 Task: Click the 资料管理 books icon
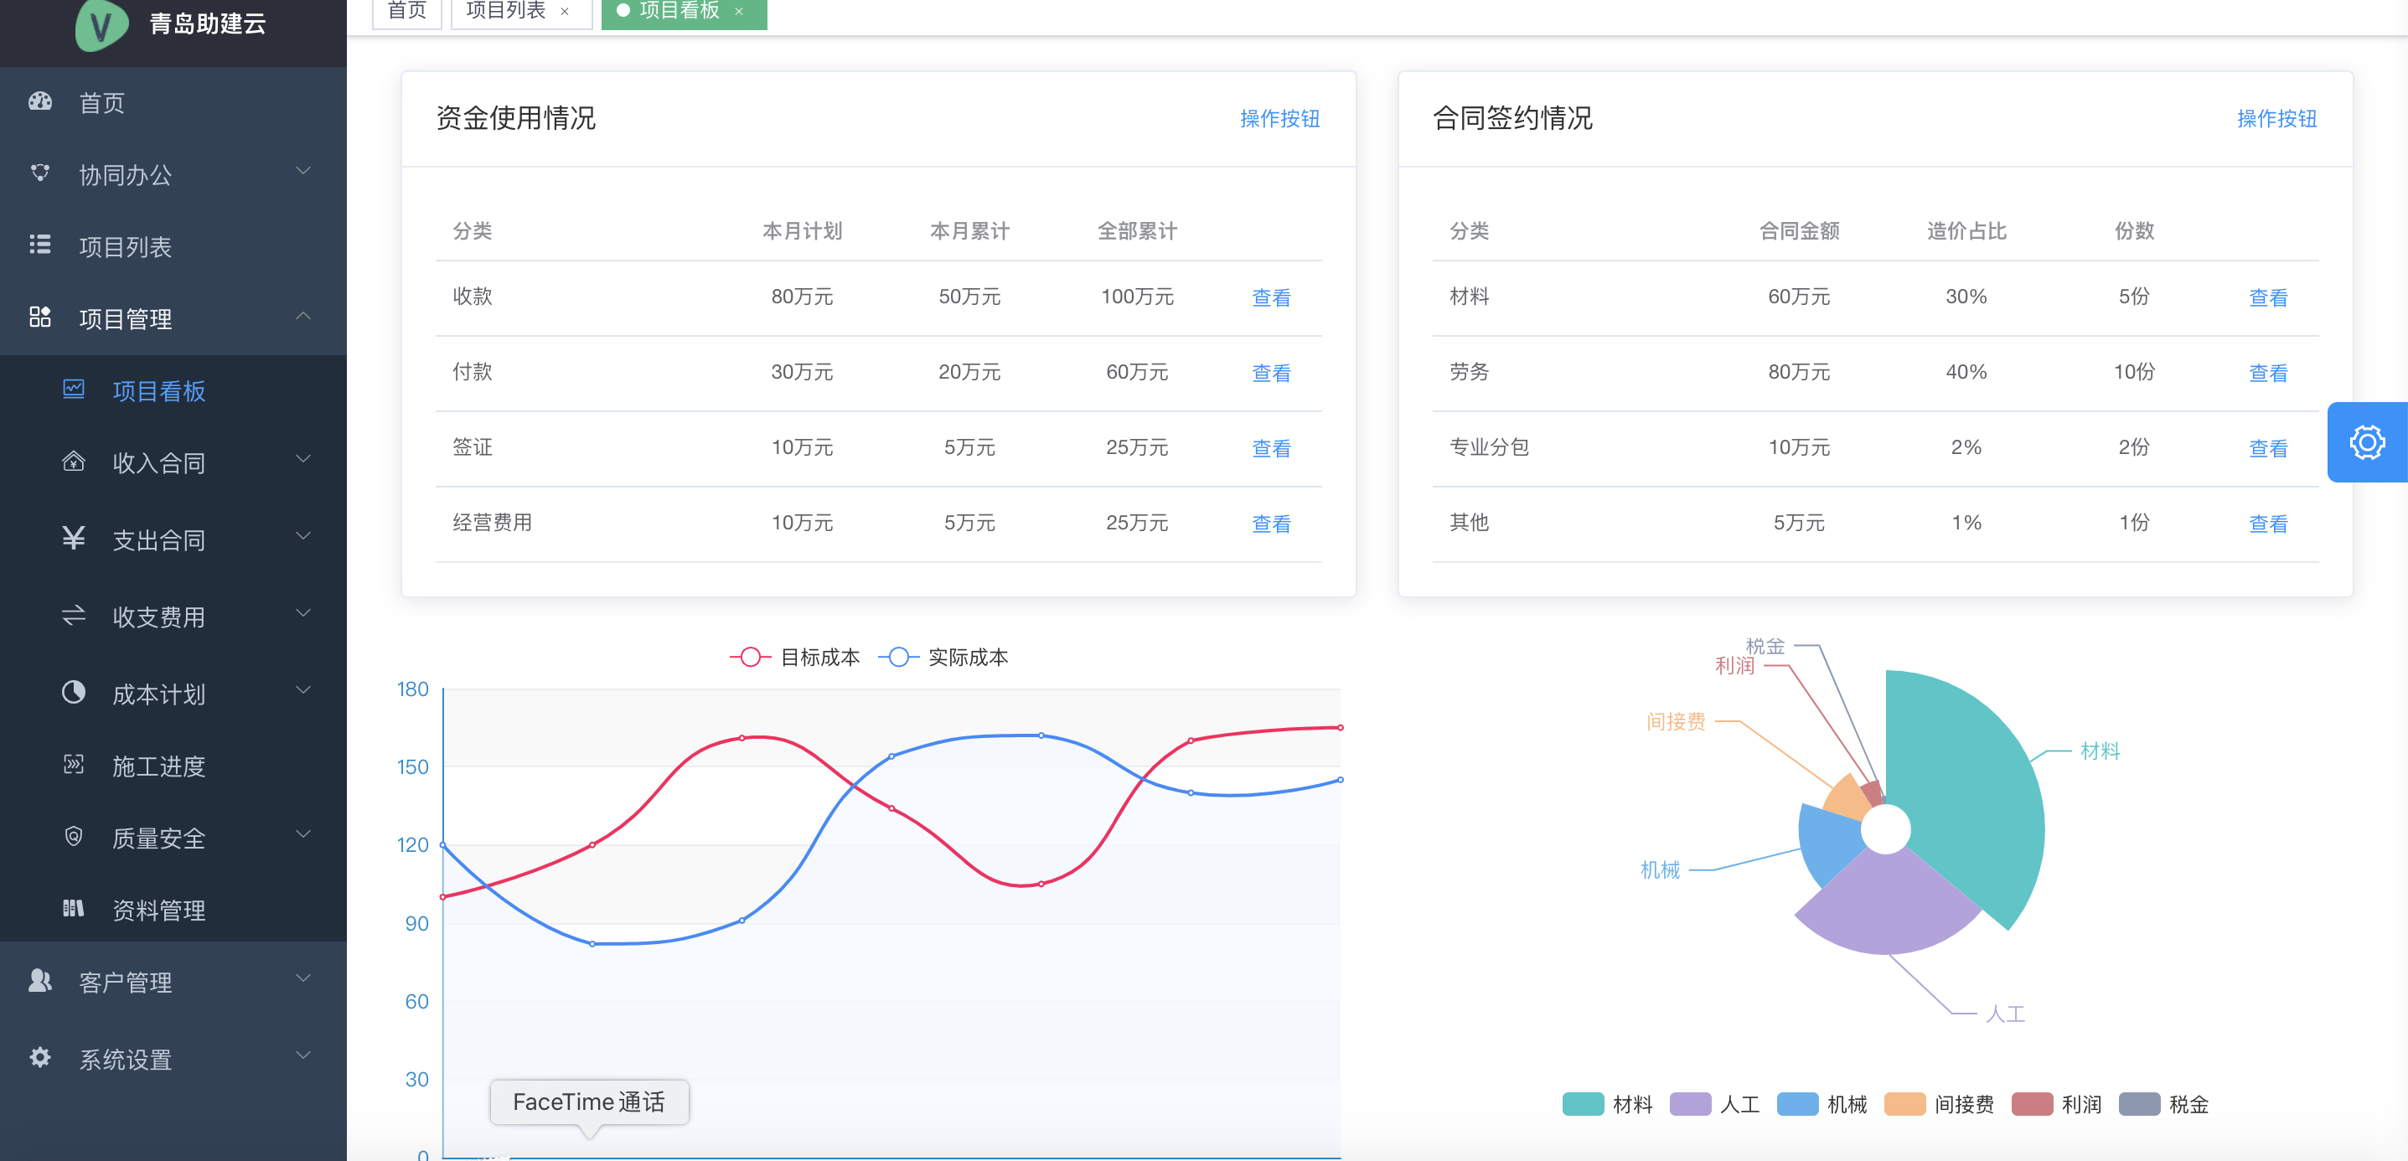pyautogui.click(x=74, y=908)
